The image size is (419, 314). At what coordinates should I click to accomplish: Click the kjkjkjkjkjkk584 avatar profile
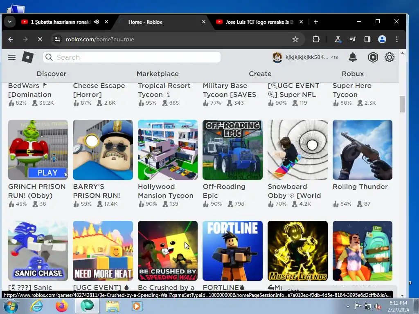277,57
